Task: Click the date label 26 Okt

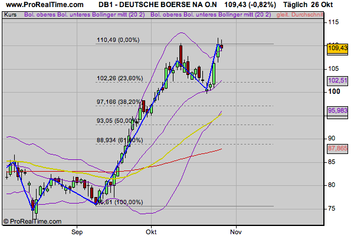Action: click(x=322, y=5)
